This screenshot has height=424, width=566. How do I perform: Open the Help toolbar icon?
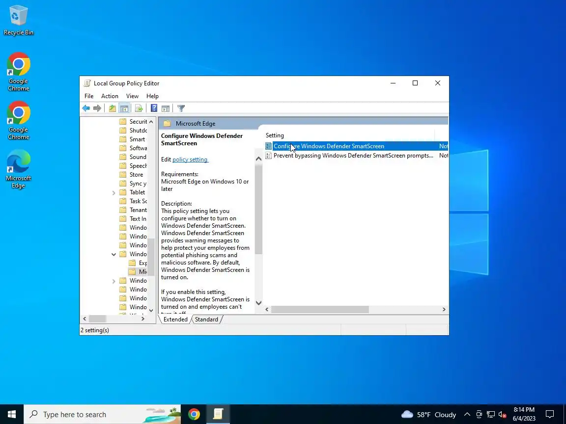[154, 108]
